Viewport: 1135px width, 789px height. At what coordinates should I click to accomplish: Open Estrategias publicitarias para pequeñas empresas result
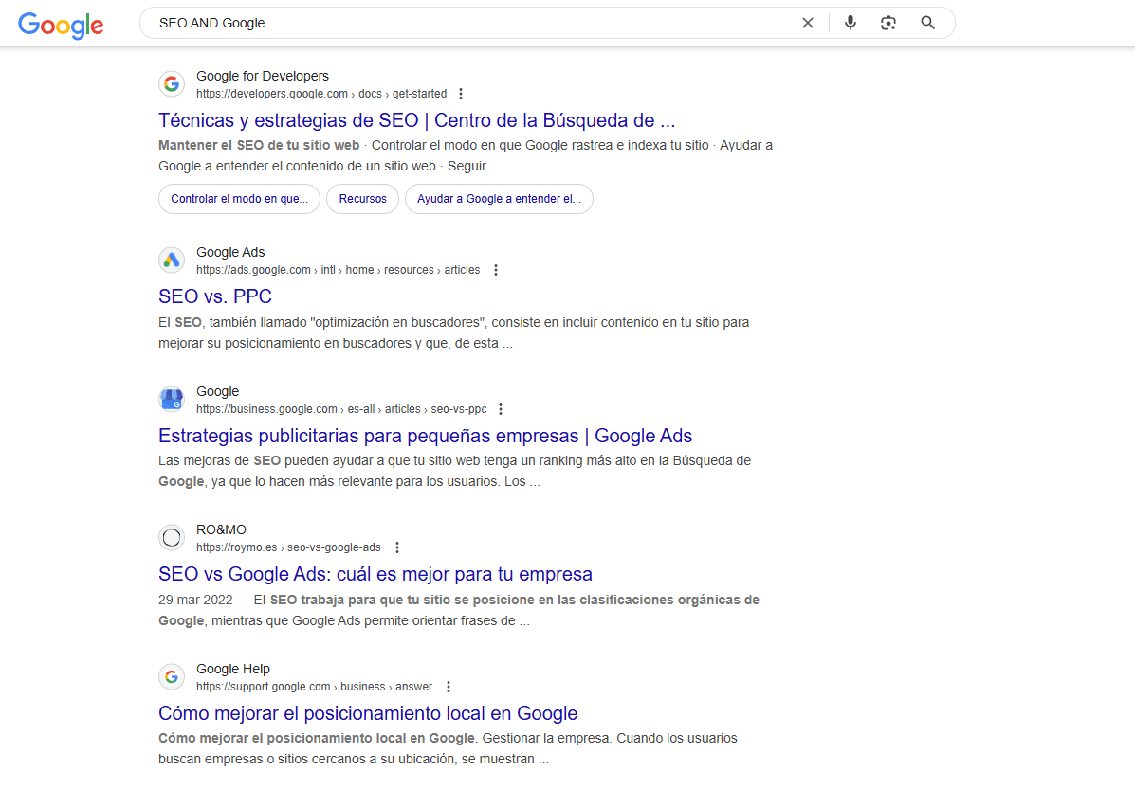426,436
